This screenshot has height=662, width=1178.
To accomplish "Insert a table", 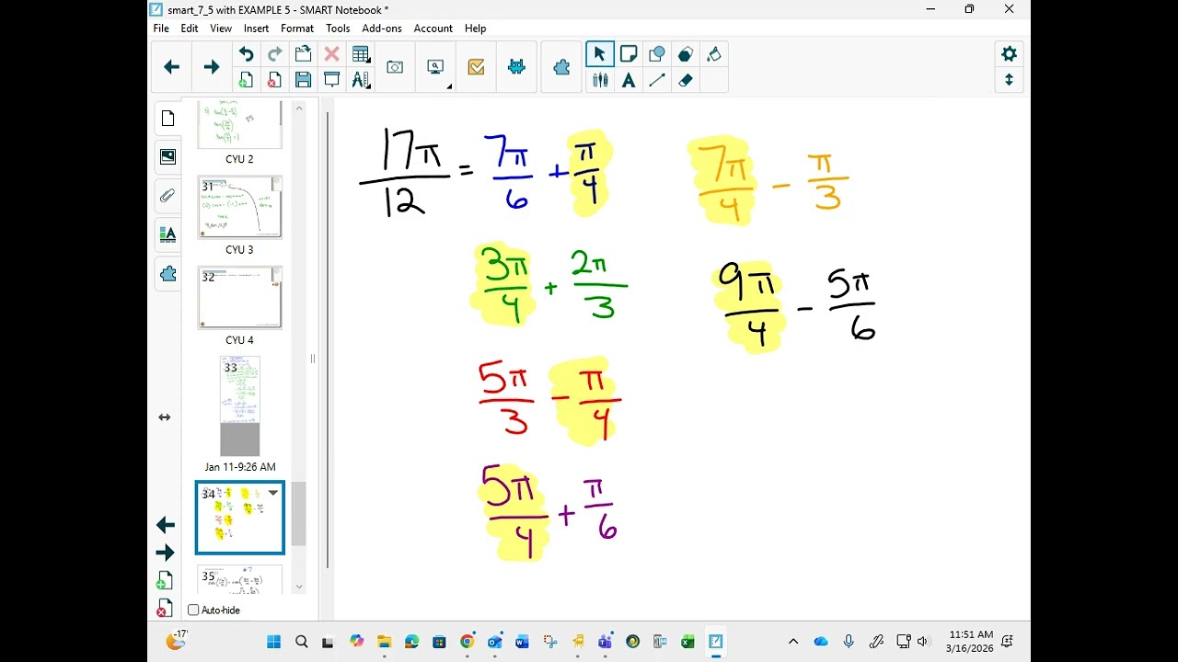I will point(361,54).
